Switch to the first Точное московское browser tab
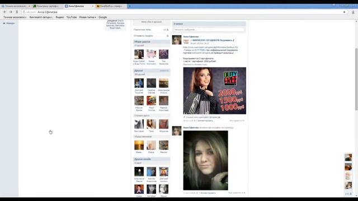 [x=16, y=6]
